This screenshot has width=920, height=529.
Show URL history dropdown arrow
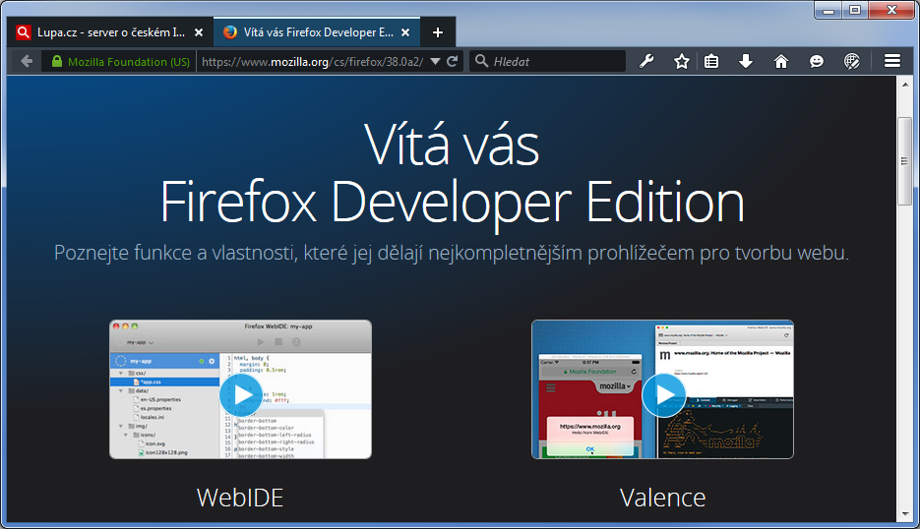point(435,61)
